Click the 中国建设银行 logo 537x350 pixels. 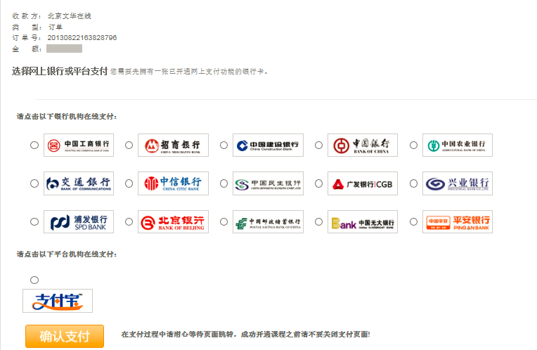coord(268,145)
